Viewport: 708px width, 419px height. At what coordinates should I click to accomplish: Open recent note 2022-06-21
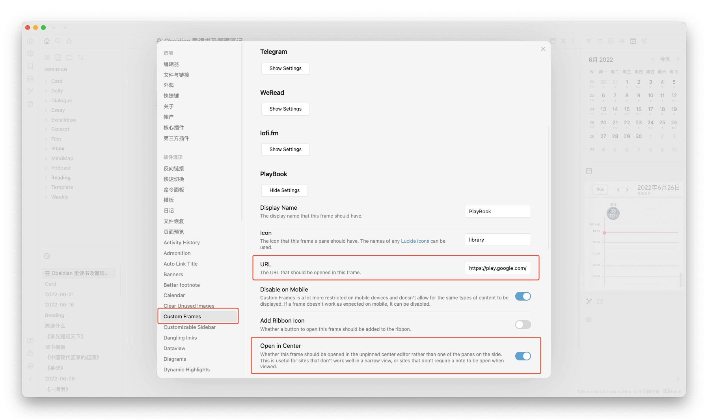[x=60, y=294]
